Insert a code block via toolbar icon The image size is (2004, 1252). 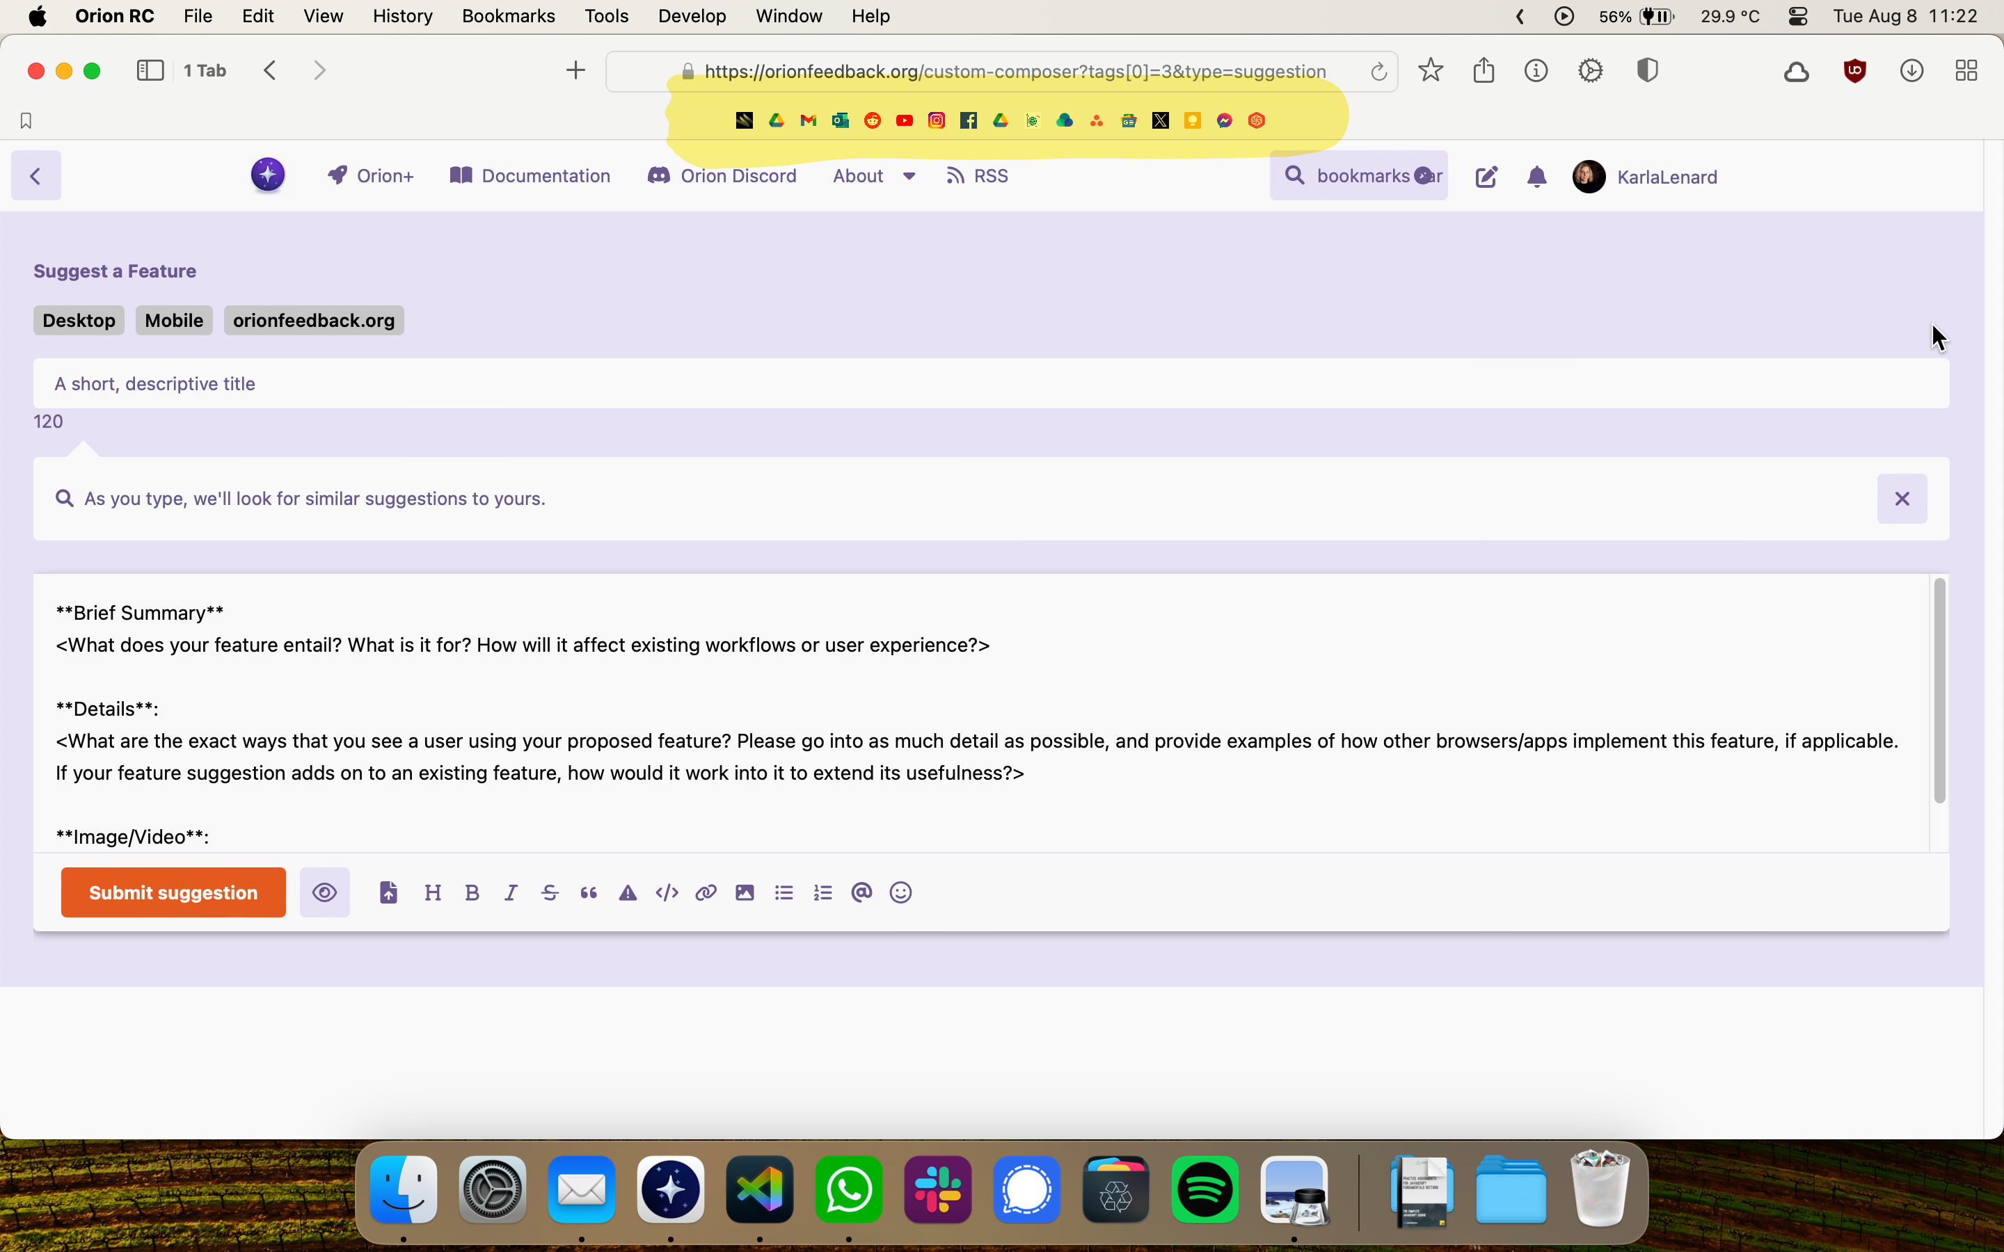click(667, 892)
